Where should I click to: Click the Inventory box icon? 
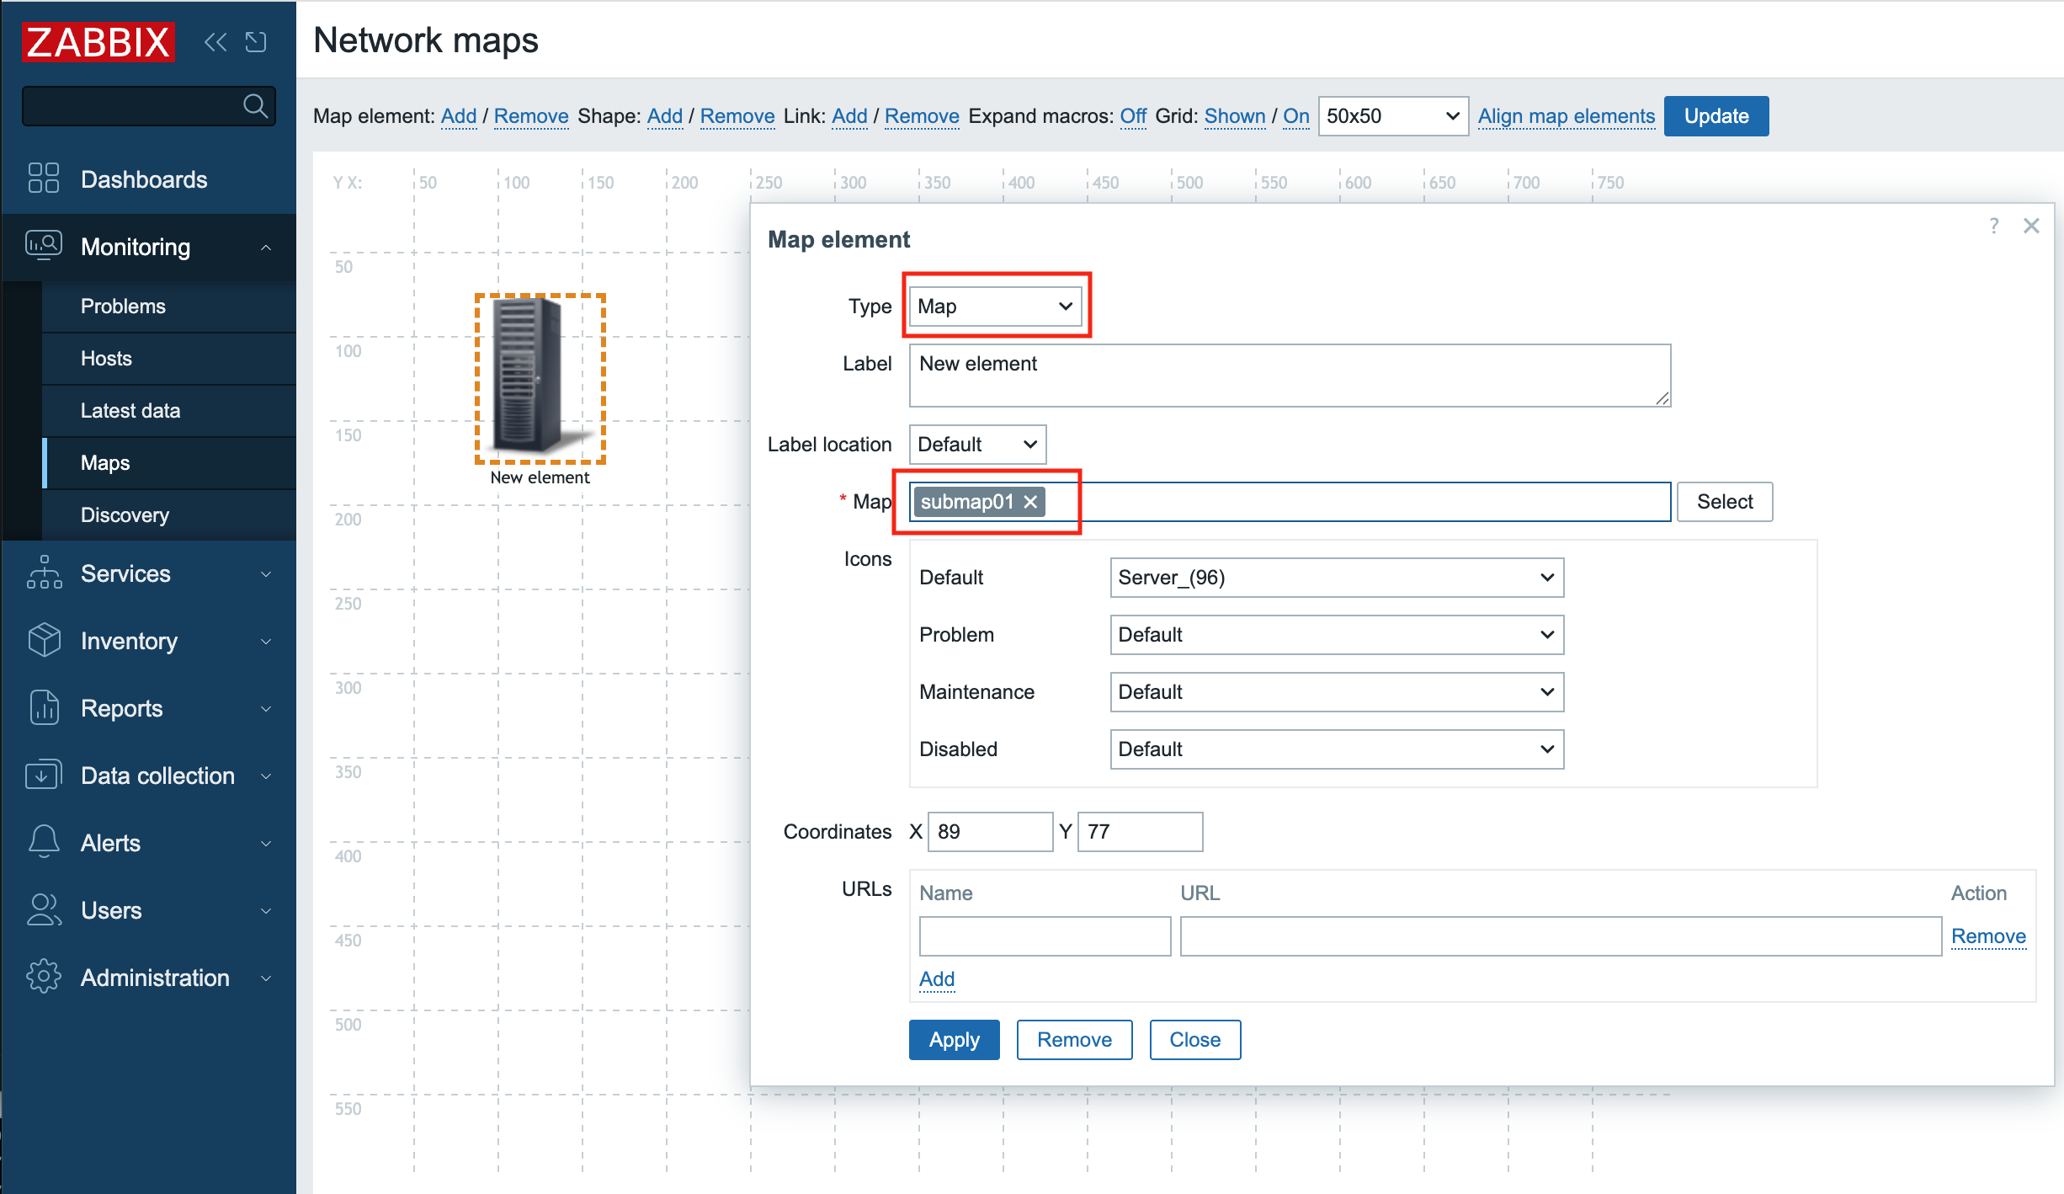tap(44, 640)
